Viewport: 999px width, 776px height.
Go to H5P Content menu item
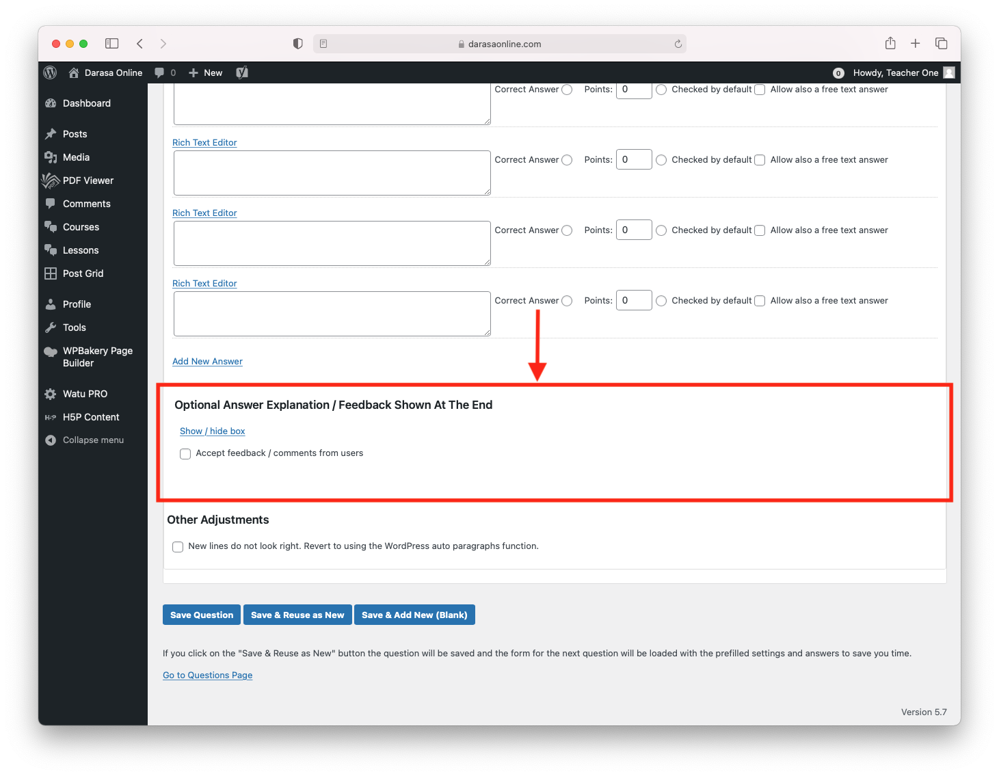[91, 417]
